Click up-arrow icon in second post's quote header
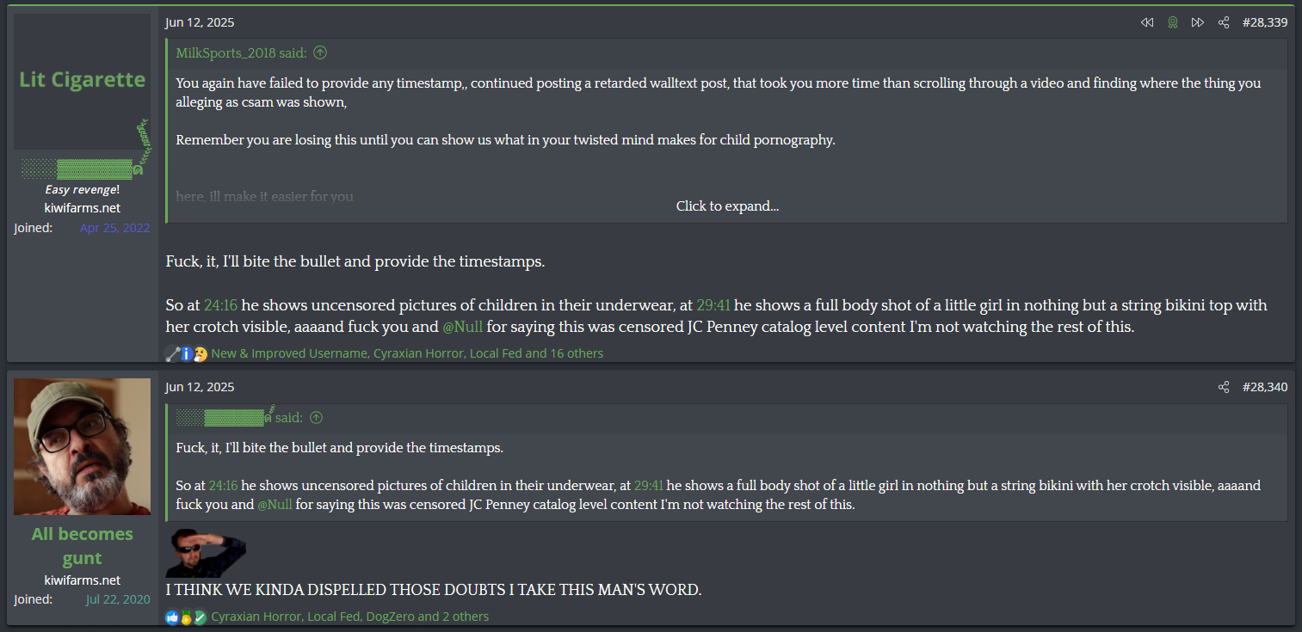Viewport: 1302px width, 632px height. pyautogui.click(x=316, y=418)
